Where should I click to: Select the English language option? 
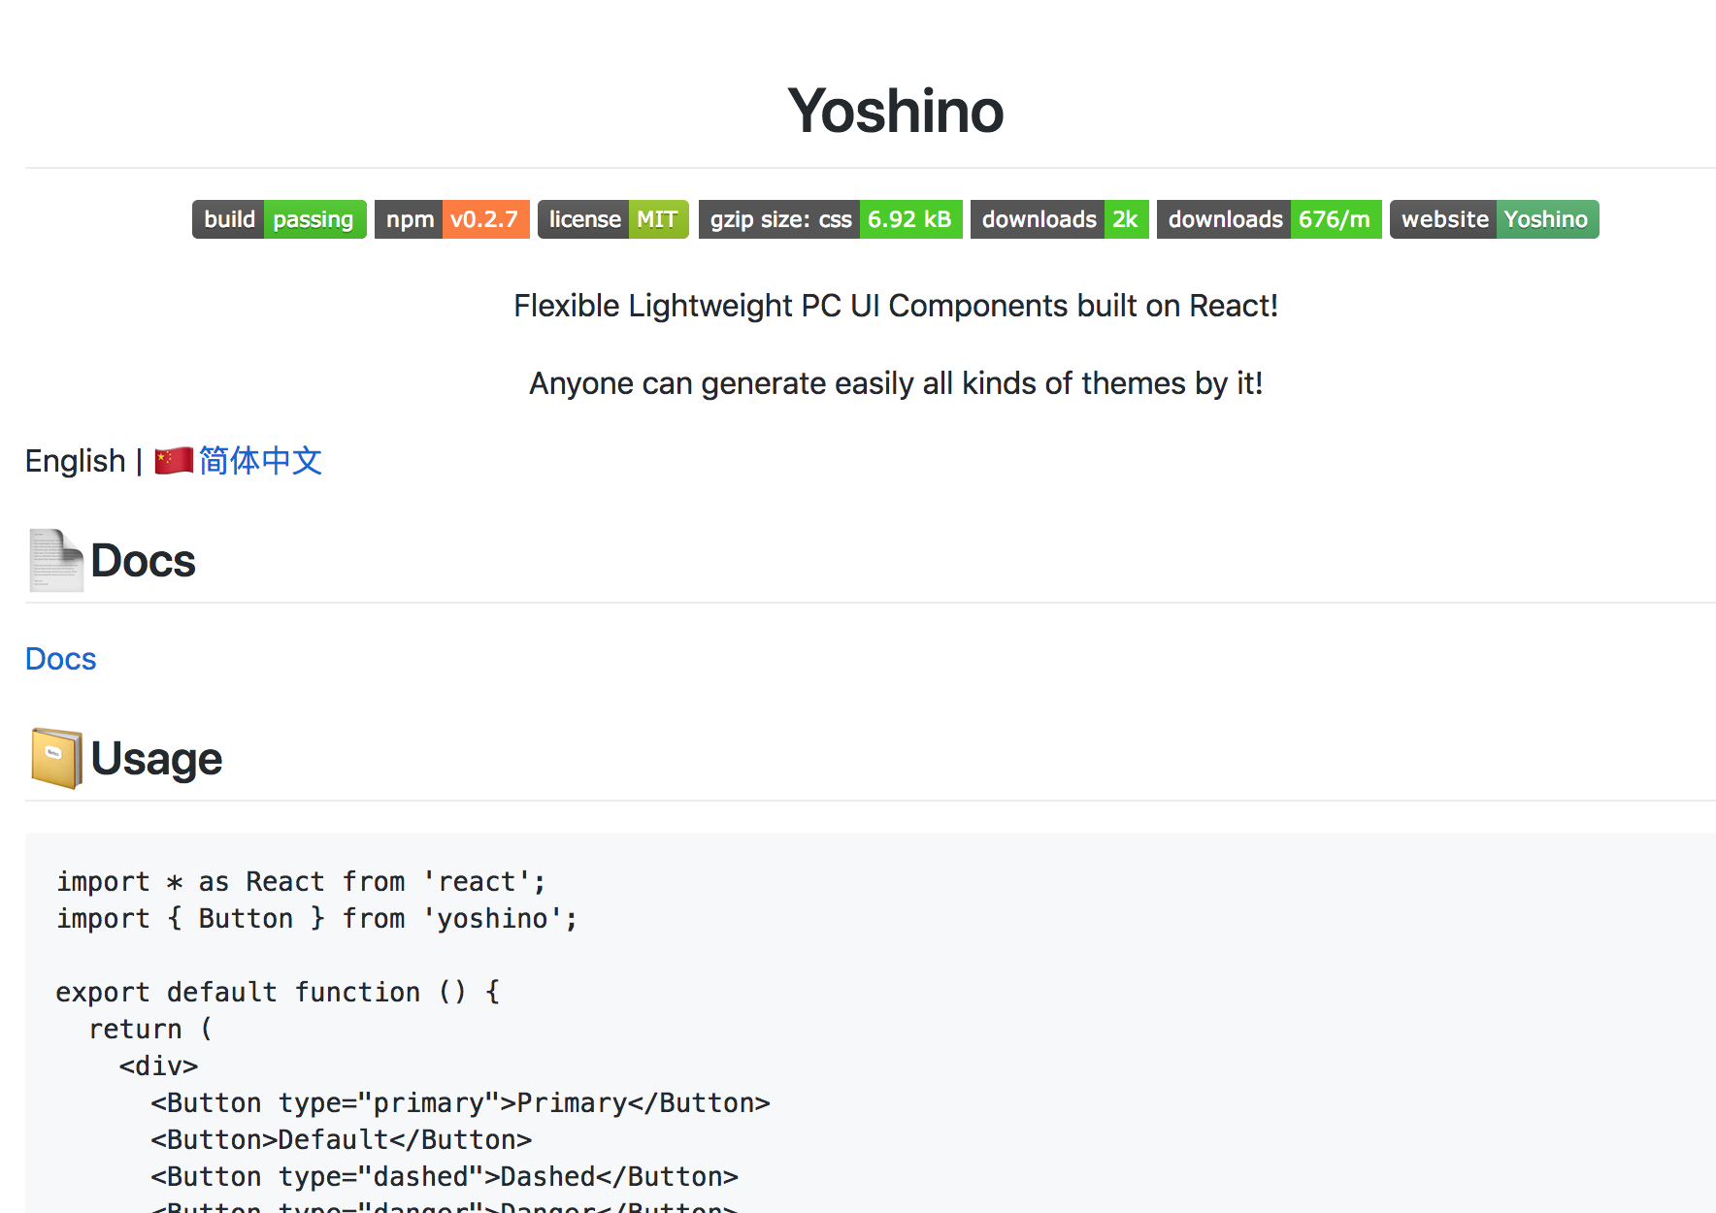point(75,460)
